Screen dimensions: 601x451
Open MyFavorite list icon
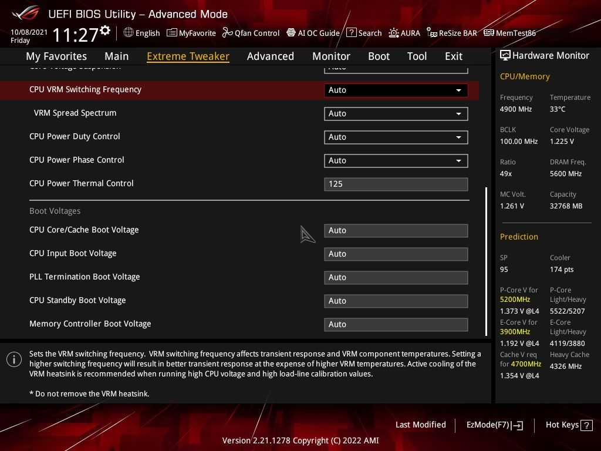pyautogui.click(x=172, y=33)
